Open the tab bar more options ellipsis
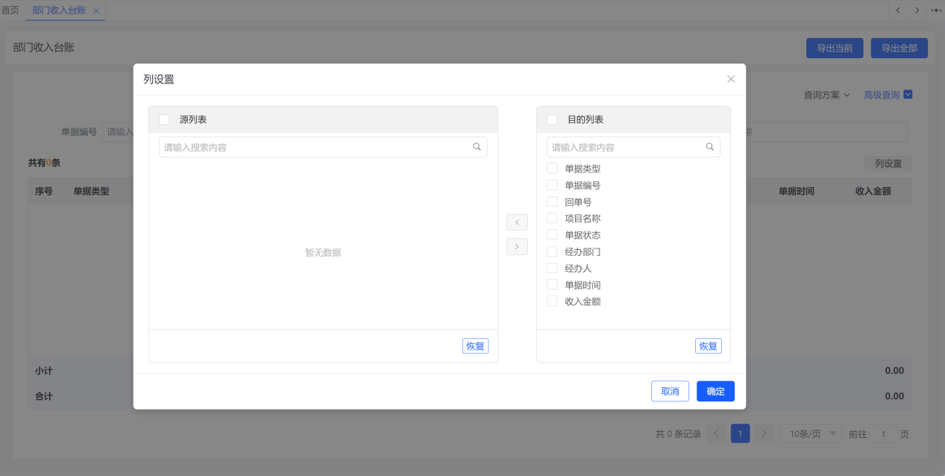Screen dimensions: 945x476 936,10
